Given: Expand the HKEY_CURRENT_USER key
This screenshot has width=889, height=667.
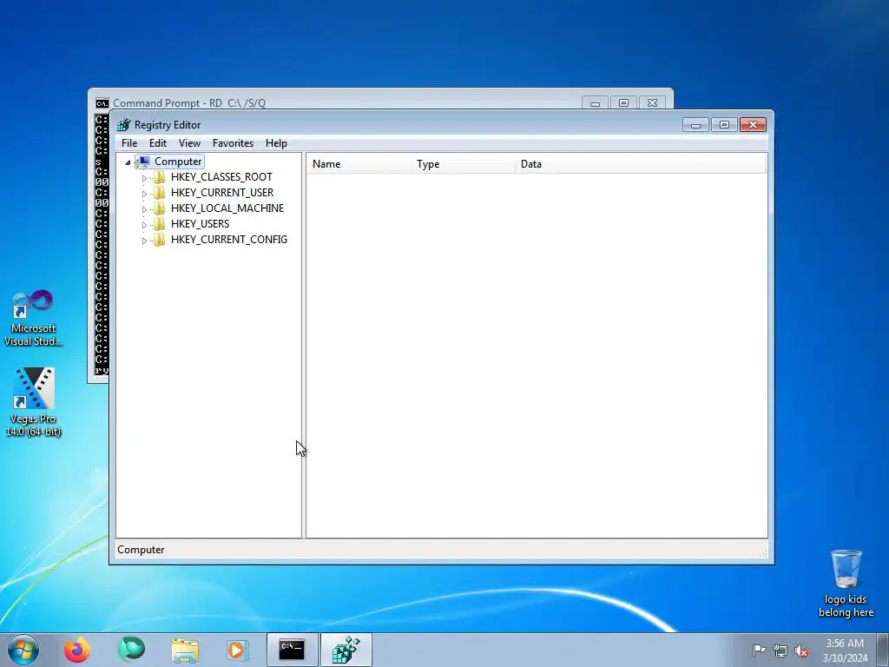Looking at the screenshot, I should [x=144, y=194].
